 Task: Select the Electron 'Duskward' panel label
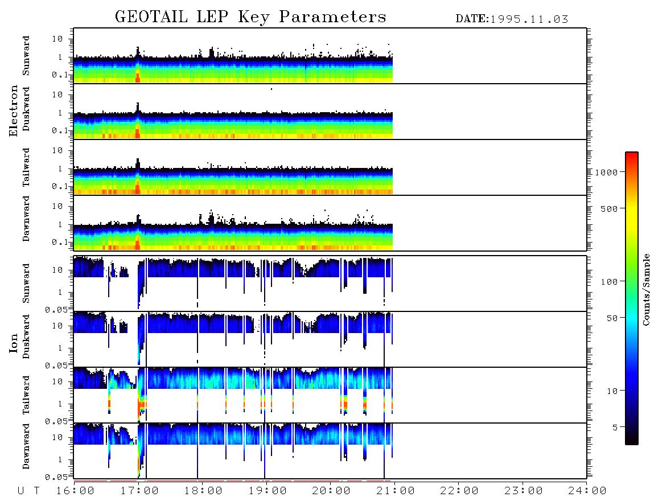click(26, 109)
